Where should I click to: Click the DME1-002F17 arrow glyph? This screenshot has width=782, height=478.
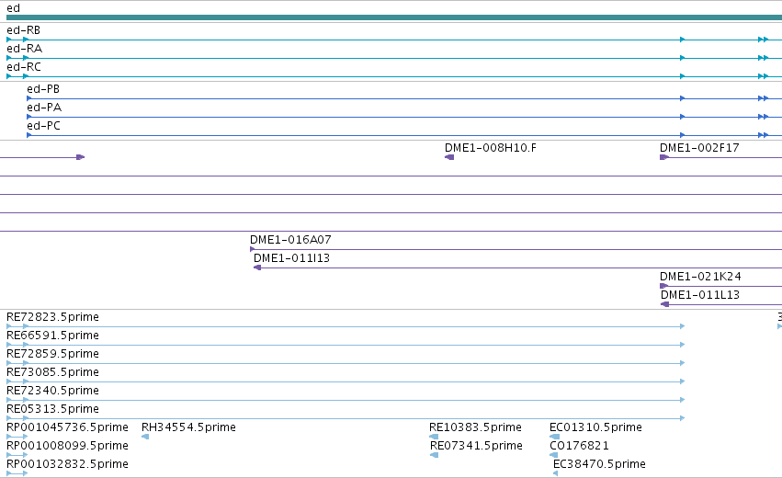click(664, 157)
